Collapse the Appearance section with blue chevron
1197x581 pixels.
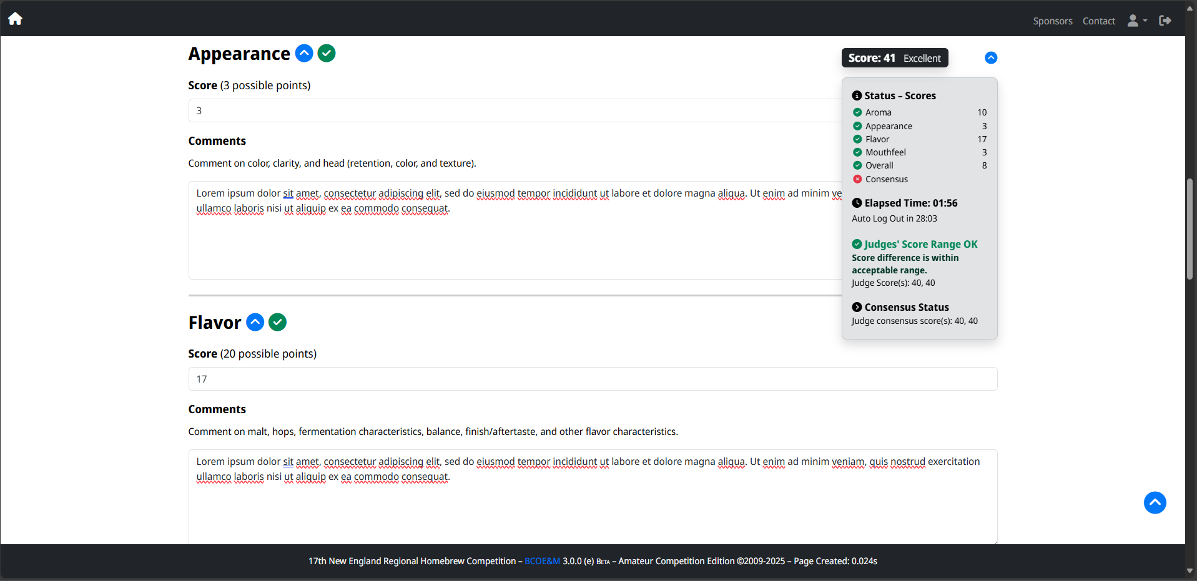tap(304, 54)
